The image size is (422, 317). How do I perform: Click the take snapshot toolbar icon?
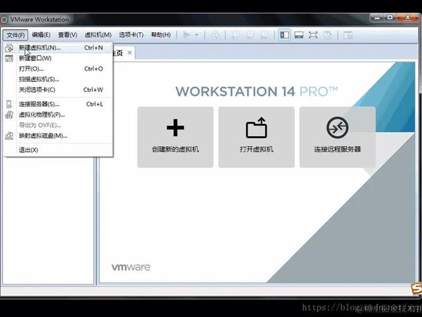(235, 35)
